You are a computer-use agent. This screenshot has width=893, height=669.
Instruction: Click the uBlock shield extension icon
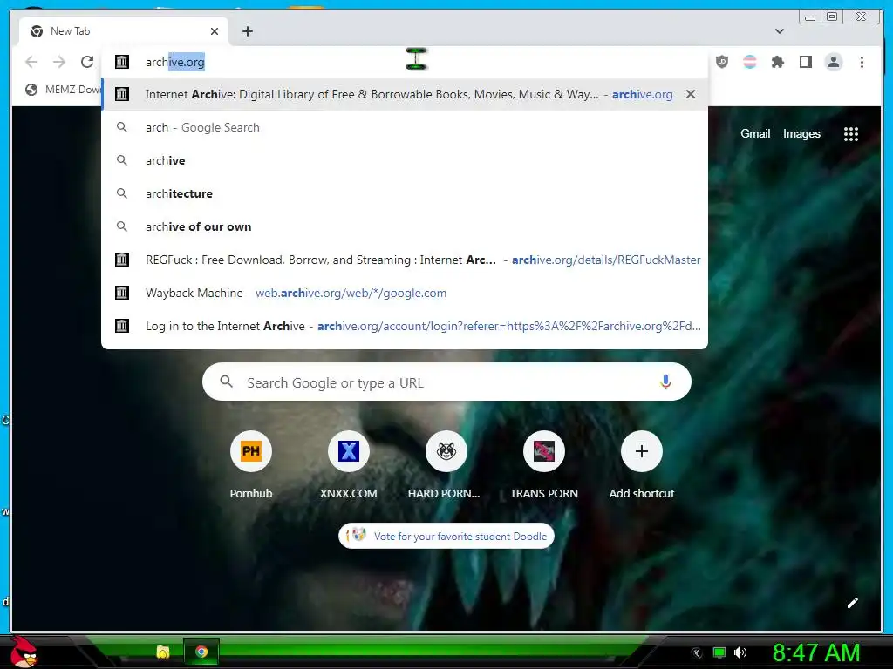tap(721, 62)
